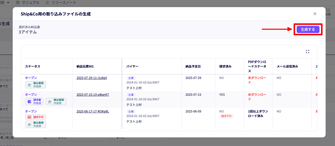Click the 3アイテム selected count
The image size is (335, 146).
pos(28,32)
